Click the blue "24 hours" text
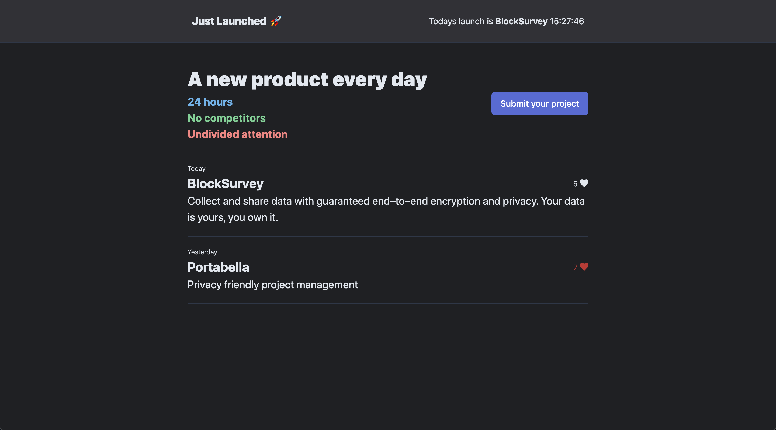The height and width of the screenshot is (430, 776). tap(210, 102)
